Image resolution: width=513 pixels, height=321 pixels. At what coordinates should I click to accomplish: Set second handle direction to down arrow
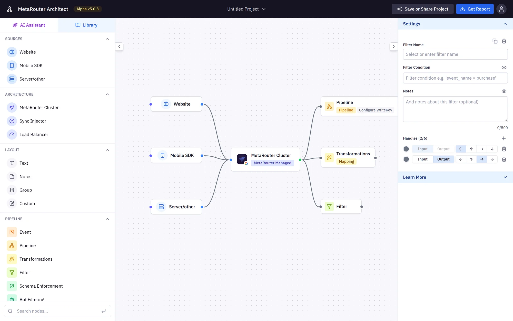pyautogui.click(x=492, y=159)
